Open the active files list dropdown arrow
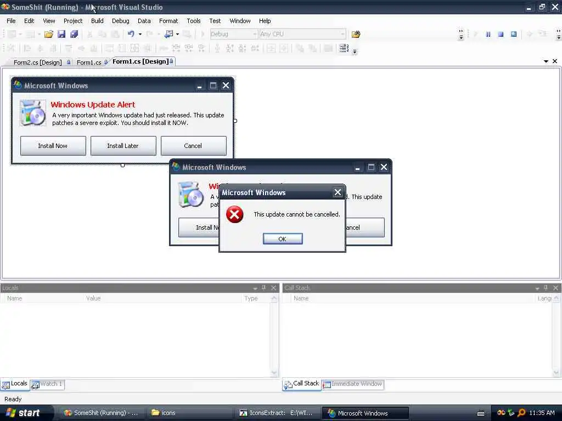This screenshot has height=421, width=562. point(546,61)
